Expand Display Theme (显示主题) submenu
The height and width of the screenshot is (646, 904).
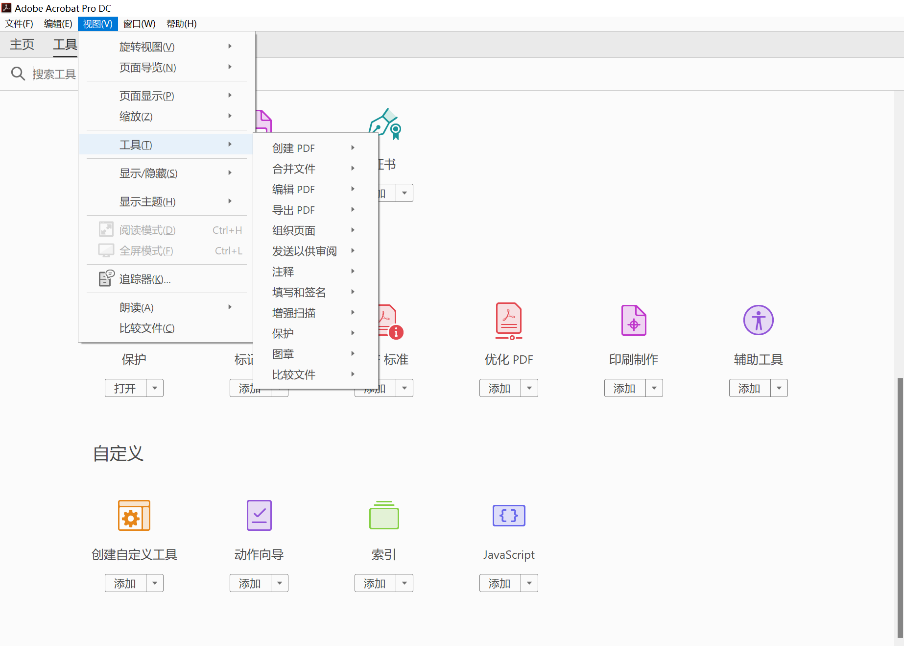pyautogui.click(x=167, y=201)
